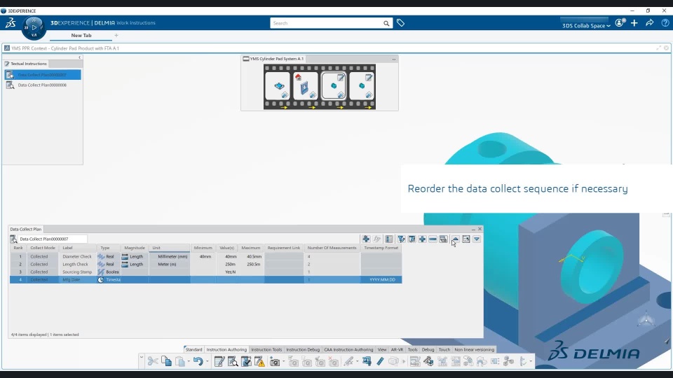Click the add-characteristic icon at the plan toolbar start
Viewport: 673px width, 378px height.
(366, 239)
